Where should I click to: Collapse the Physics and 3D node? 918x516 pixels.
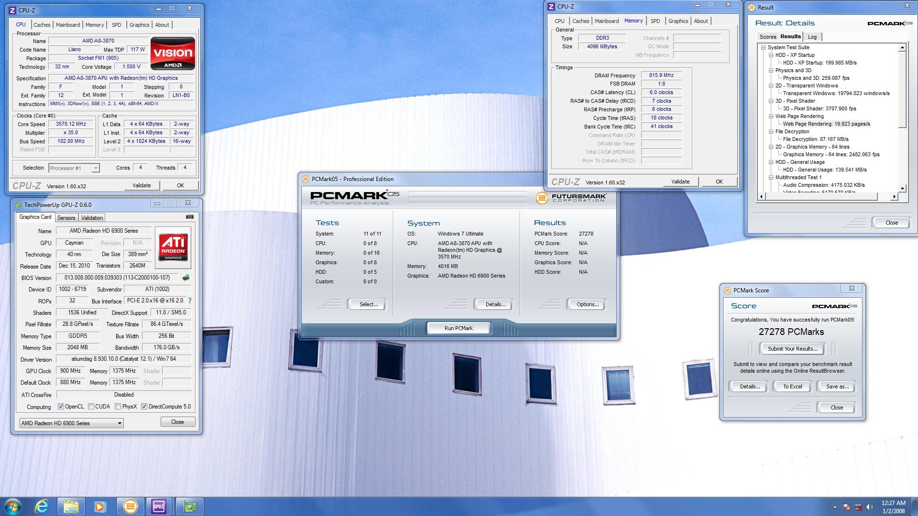point(771,70)
